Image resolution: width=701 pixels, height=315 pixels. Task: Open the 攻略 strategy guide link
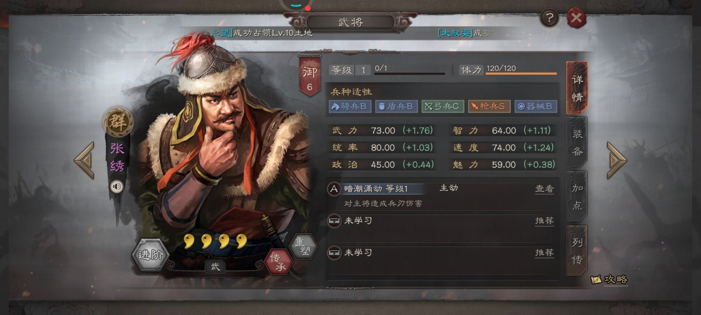click(609, 280)
